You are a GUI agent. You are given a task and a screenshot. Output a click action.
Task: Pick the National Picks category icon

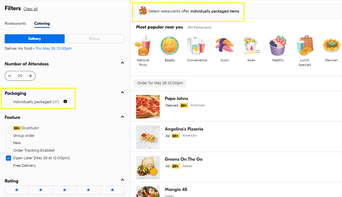point(143,46)
